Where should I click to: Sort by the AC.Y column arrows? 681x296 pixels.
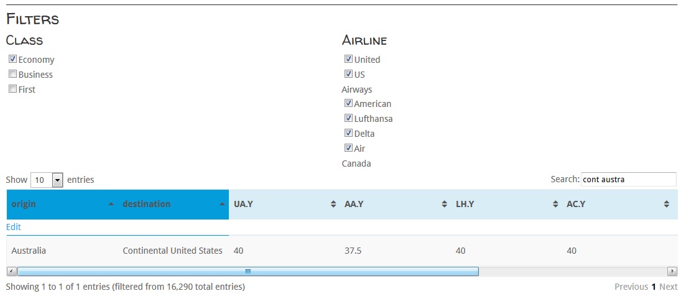tap(666, 204)
